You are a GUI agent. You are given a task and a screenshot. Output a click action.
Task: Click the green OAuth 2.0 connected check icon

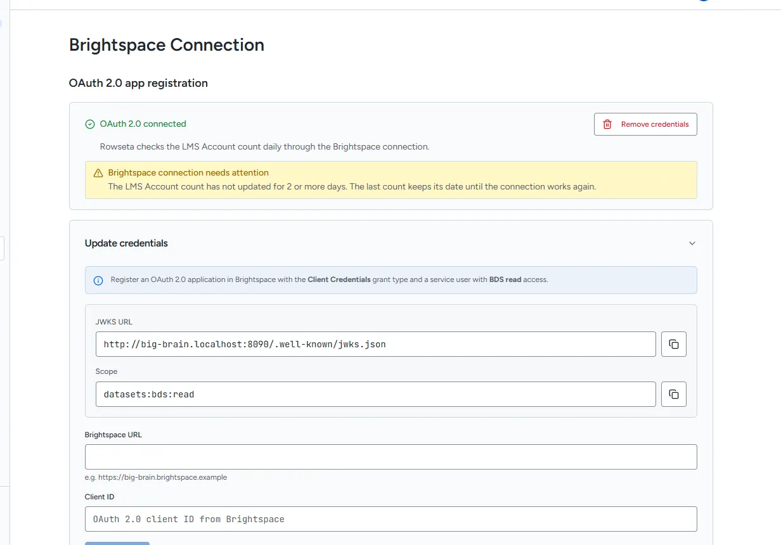90,124
